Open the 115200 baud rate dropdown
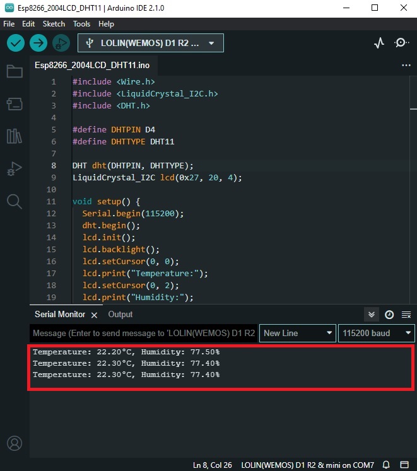The image size is (417, 471). 377,333
